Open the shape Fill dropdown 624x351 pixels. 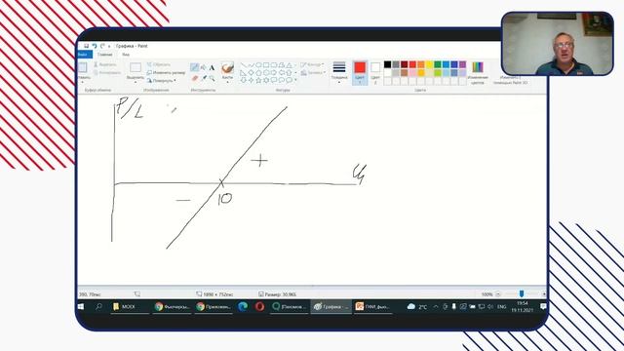coord(313,72)
